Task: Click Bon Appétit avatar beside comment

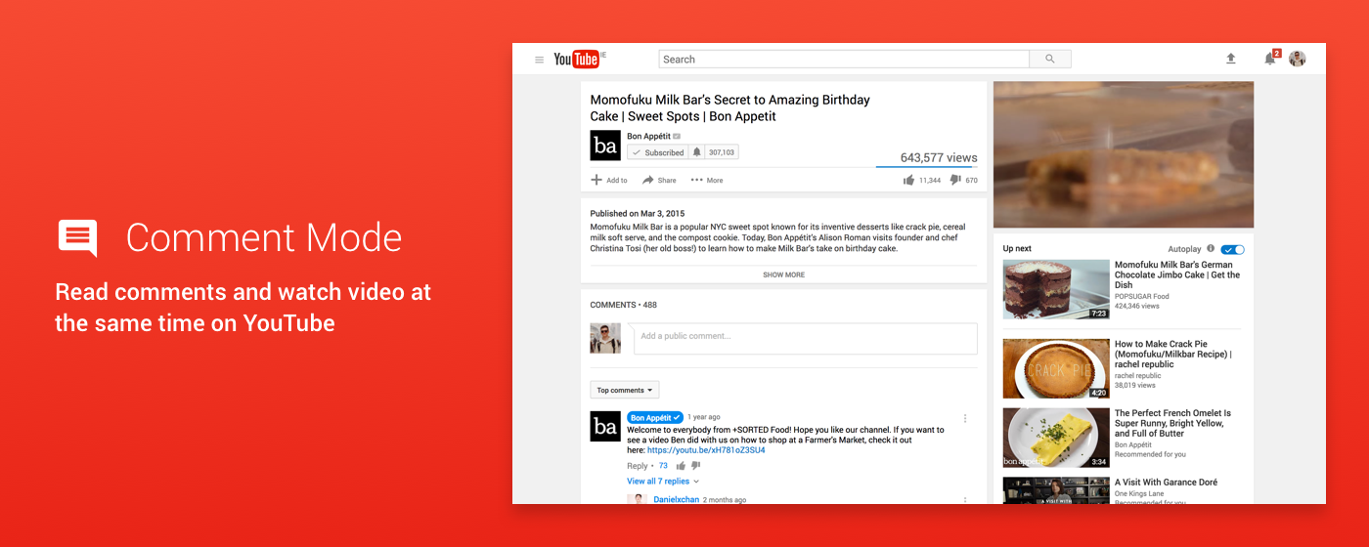Action: (x=605, y=426)
